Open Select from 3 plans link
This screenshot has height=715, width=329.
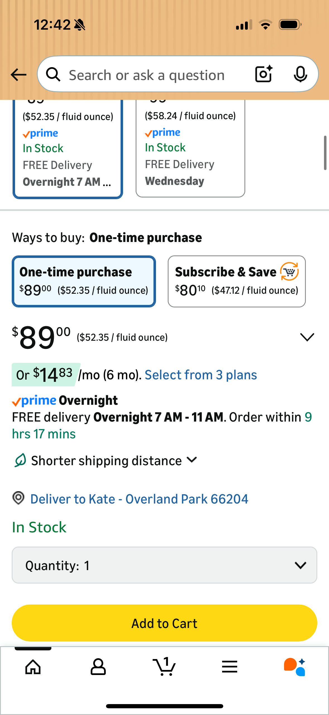pyautogui.click(x=201, y=375)
